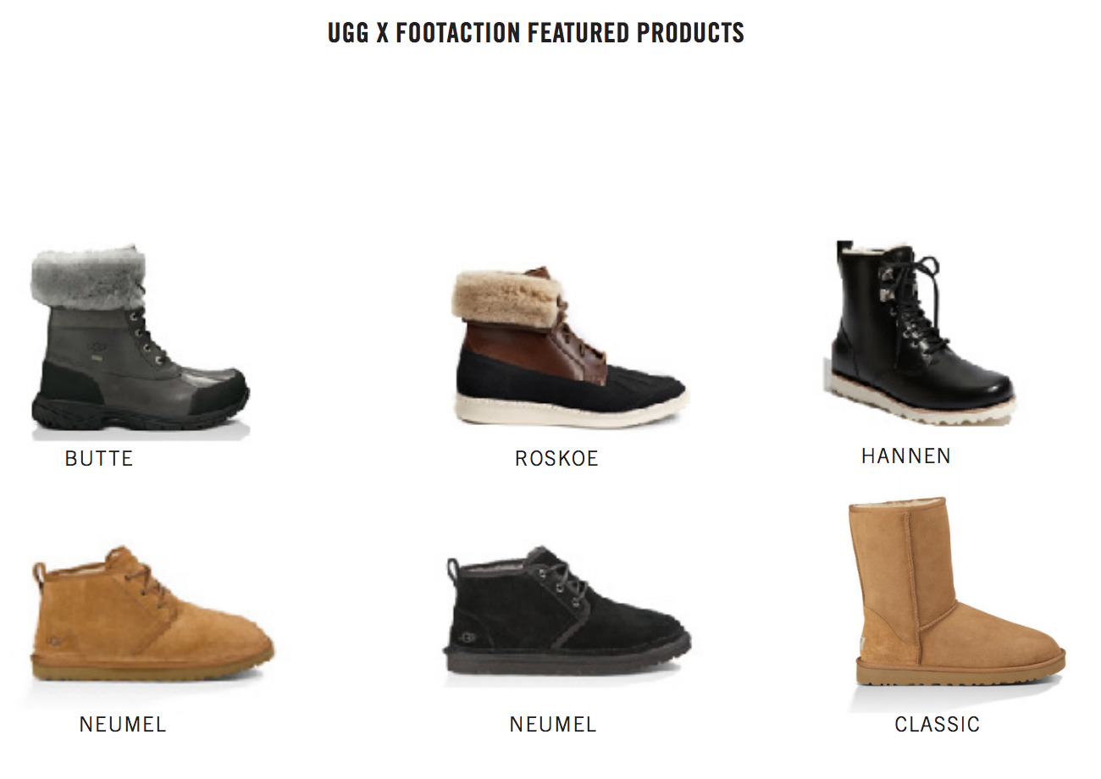Click the UGG X Footaction Featured Products heading
This screenshot has width=1101, height=779.
[x=536, y=33]
